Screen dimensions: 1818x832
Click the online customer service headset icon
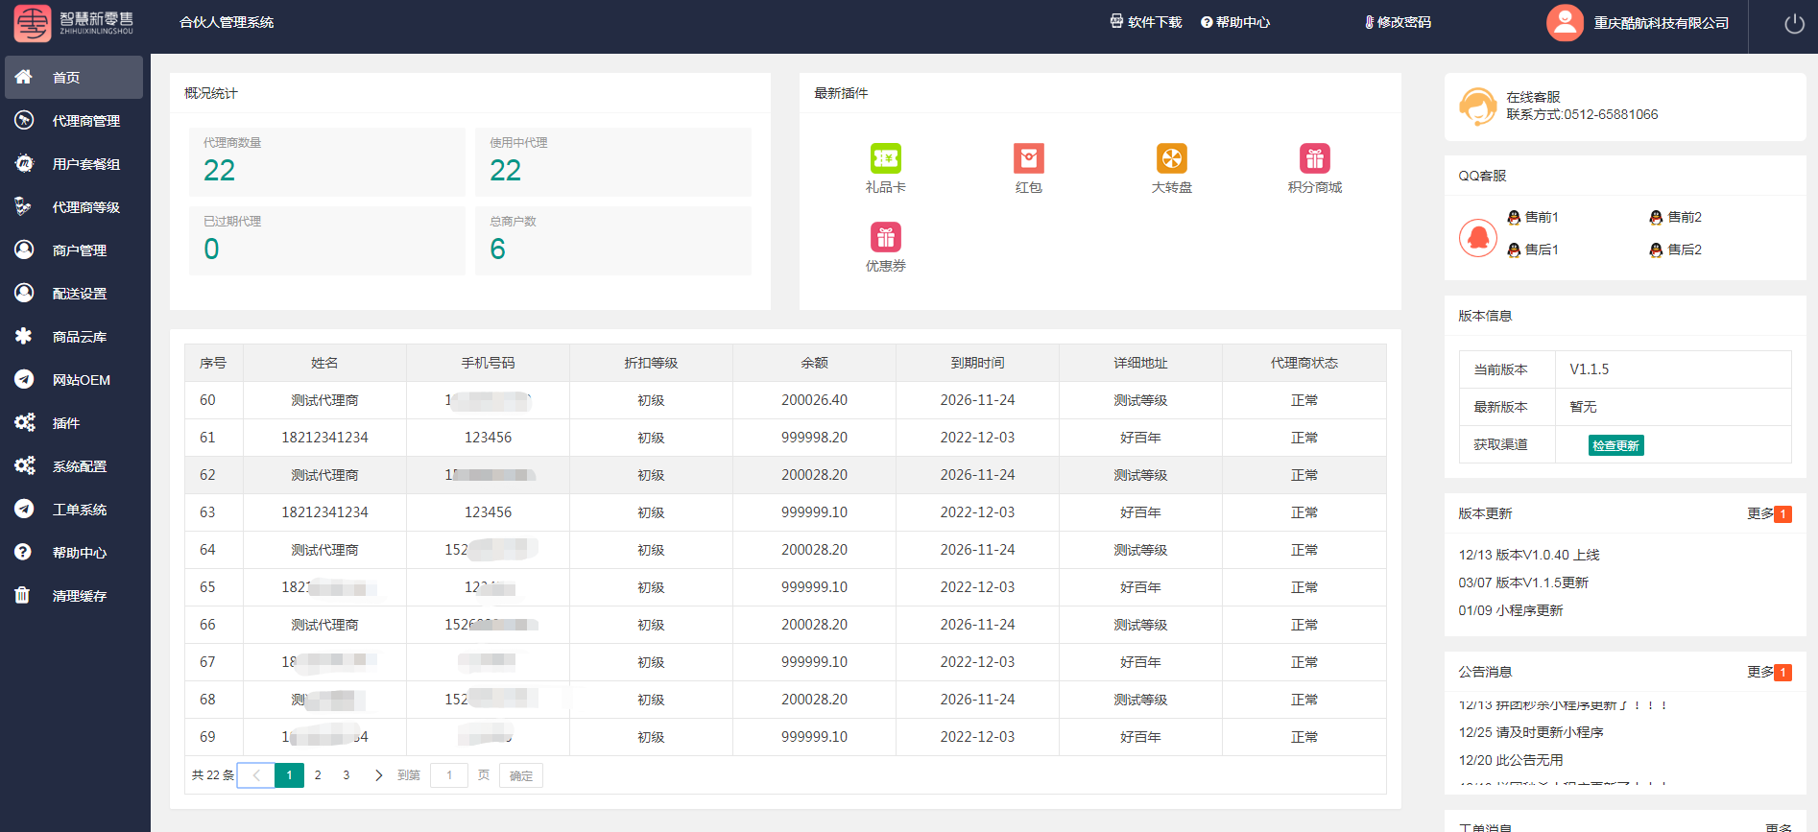click(1477, 107)
